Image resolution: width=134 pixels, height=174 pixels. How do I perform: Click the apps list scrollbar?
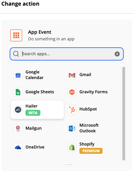tap(124, 113)
